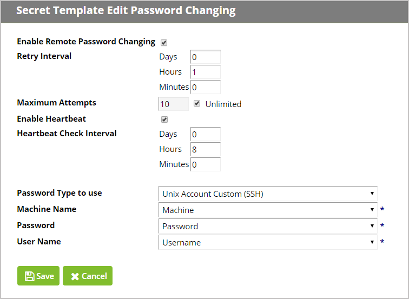The image size is (409, 299).
Task: Focus the Retry Interval Minutes field
Action: click(206, 87)
